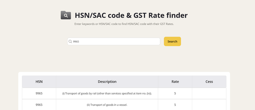Click the Transport of goods in a vessel description
255x110 pixels.
107,105
